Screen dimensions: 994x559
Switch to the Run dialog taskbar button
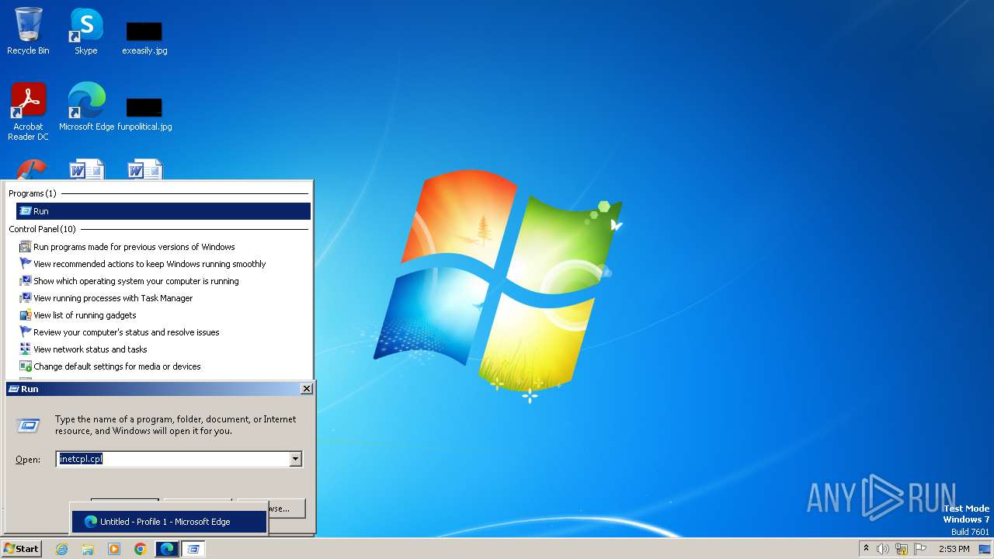193,549
